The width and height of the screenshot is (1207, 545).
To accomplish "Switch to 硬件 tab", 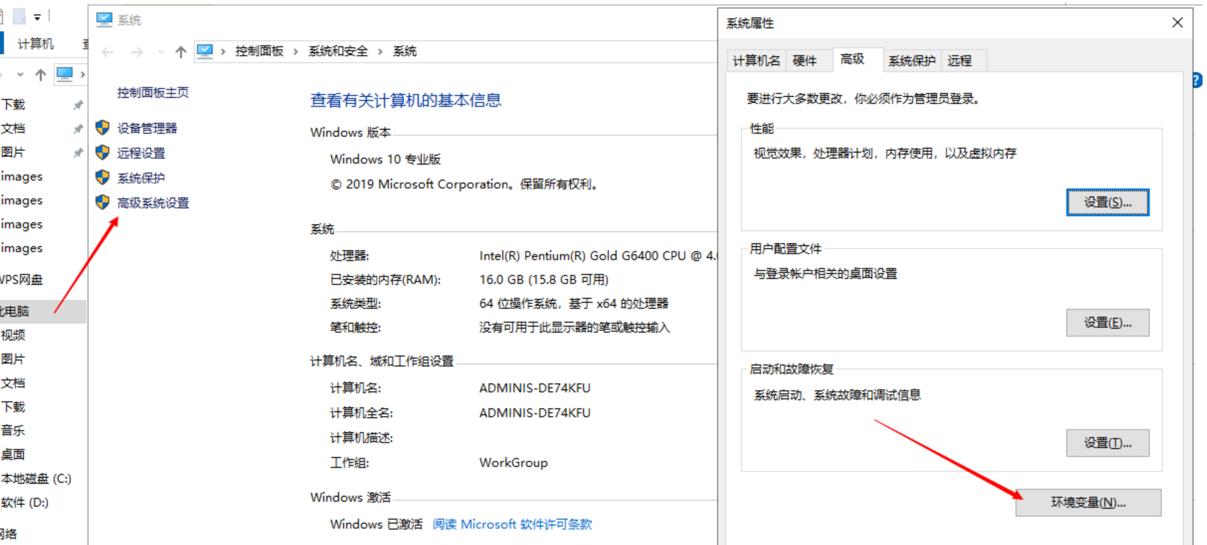I will (809, 61).
